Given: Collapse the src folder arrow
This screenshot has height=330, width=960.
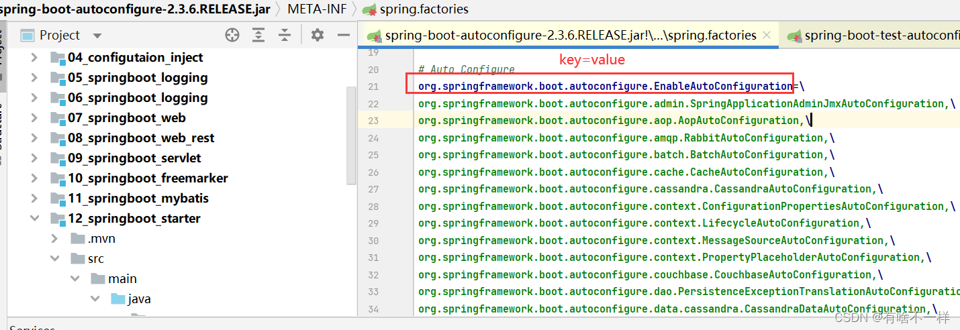Looking at the screenshot, I should pos(54,259).
